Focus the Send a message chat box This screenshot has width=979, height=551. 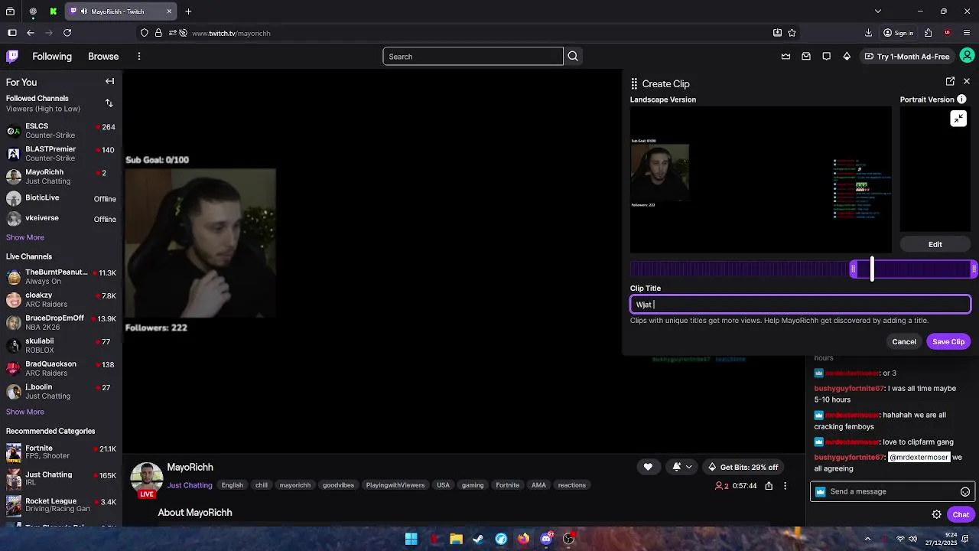pyautogui.click(x=892, y=491)
